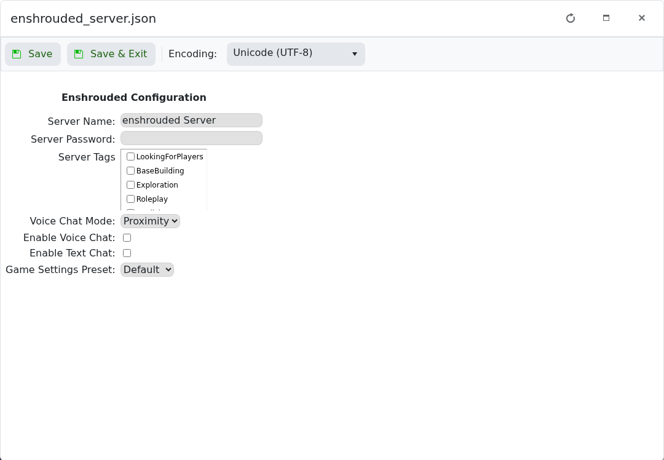
Task: Click the Server Name input field
Action: [x=191, y=121]
